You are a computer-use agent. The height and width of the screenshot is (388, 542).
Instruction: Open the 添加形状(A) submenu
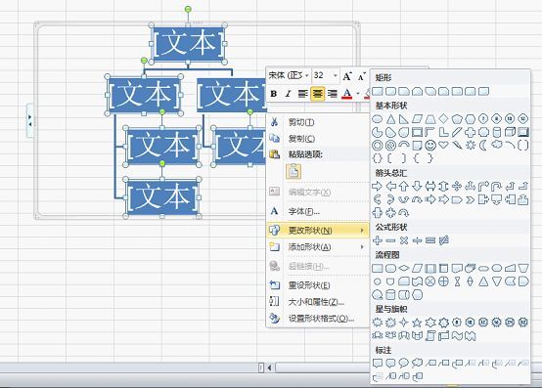click(317, 247)
